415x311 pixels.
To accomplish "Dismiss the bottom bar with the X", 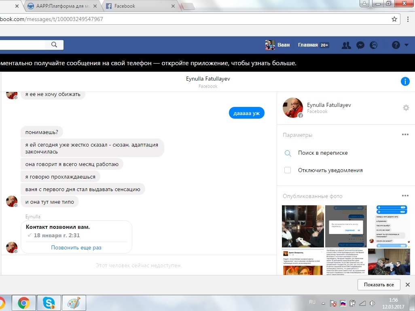I will pos(408,285).
